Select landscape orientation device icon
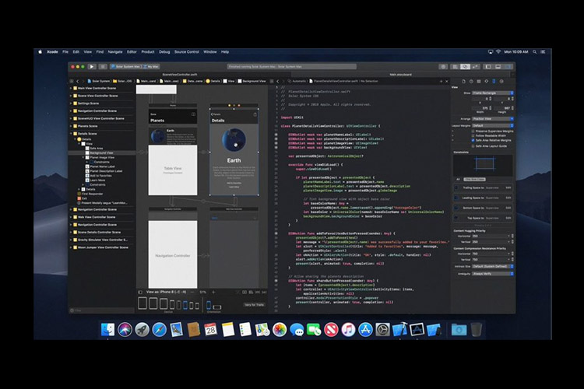Viewport: 584px width, 389px height. (217, 307)
